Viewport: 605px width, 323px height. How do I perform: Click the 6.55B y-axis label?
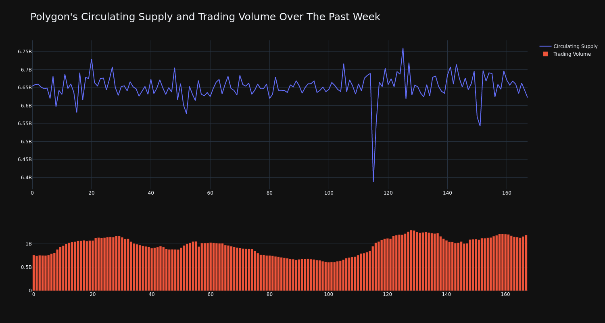coord(25,124)
